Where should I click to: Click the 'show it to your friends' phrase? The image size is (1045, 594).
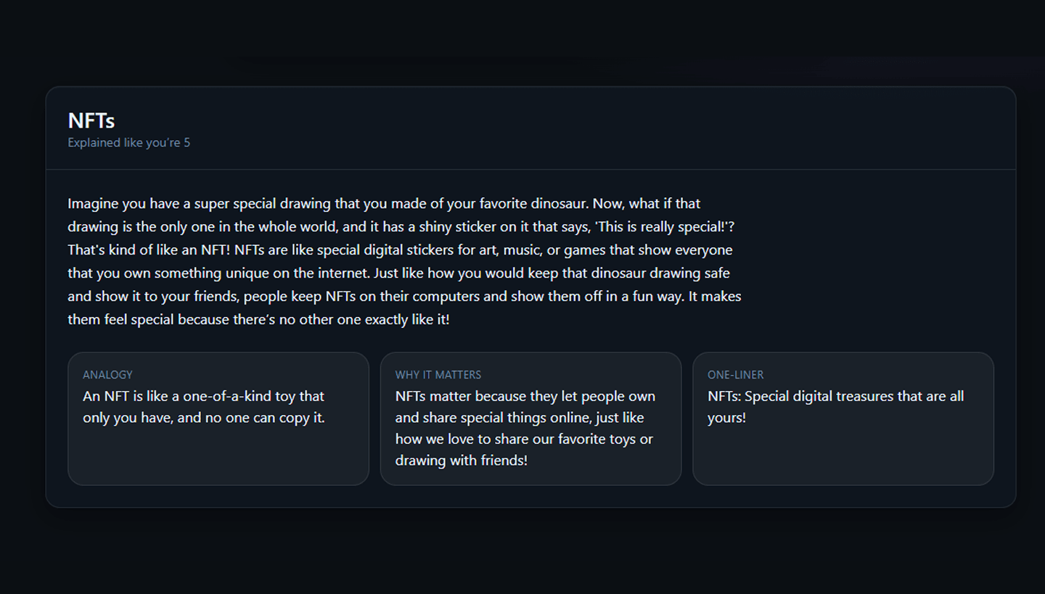click(x=163, y=297)
